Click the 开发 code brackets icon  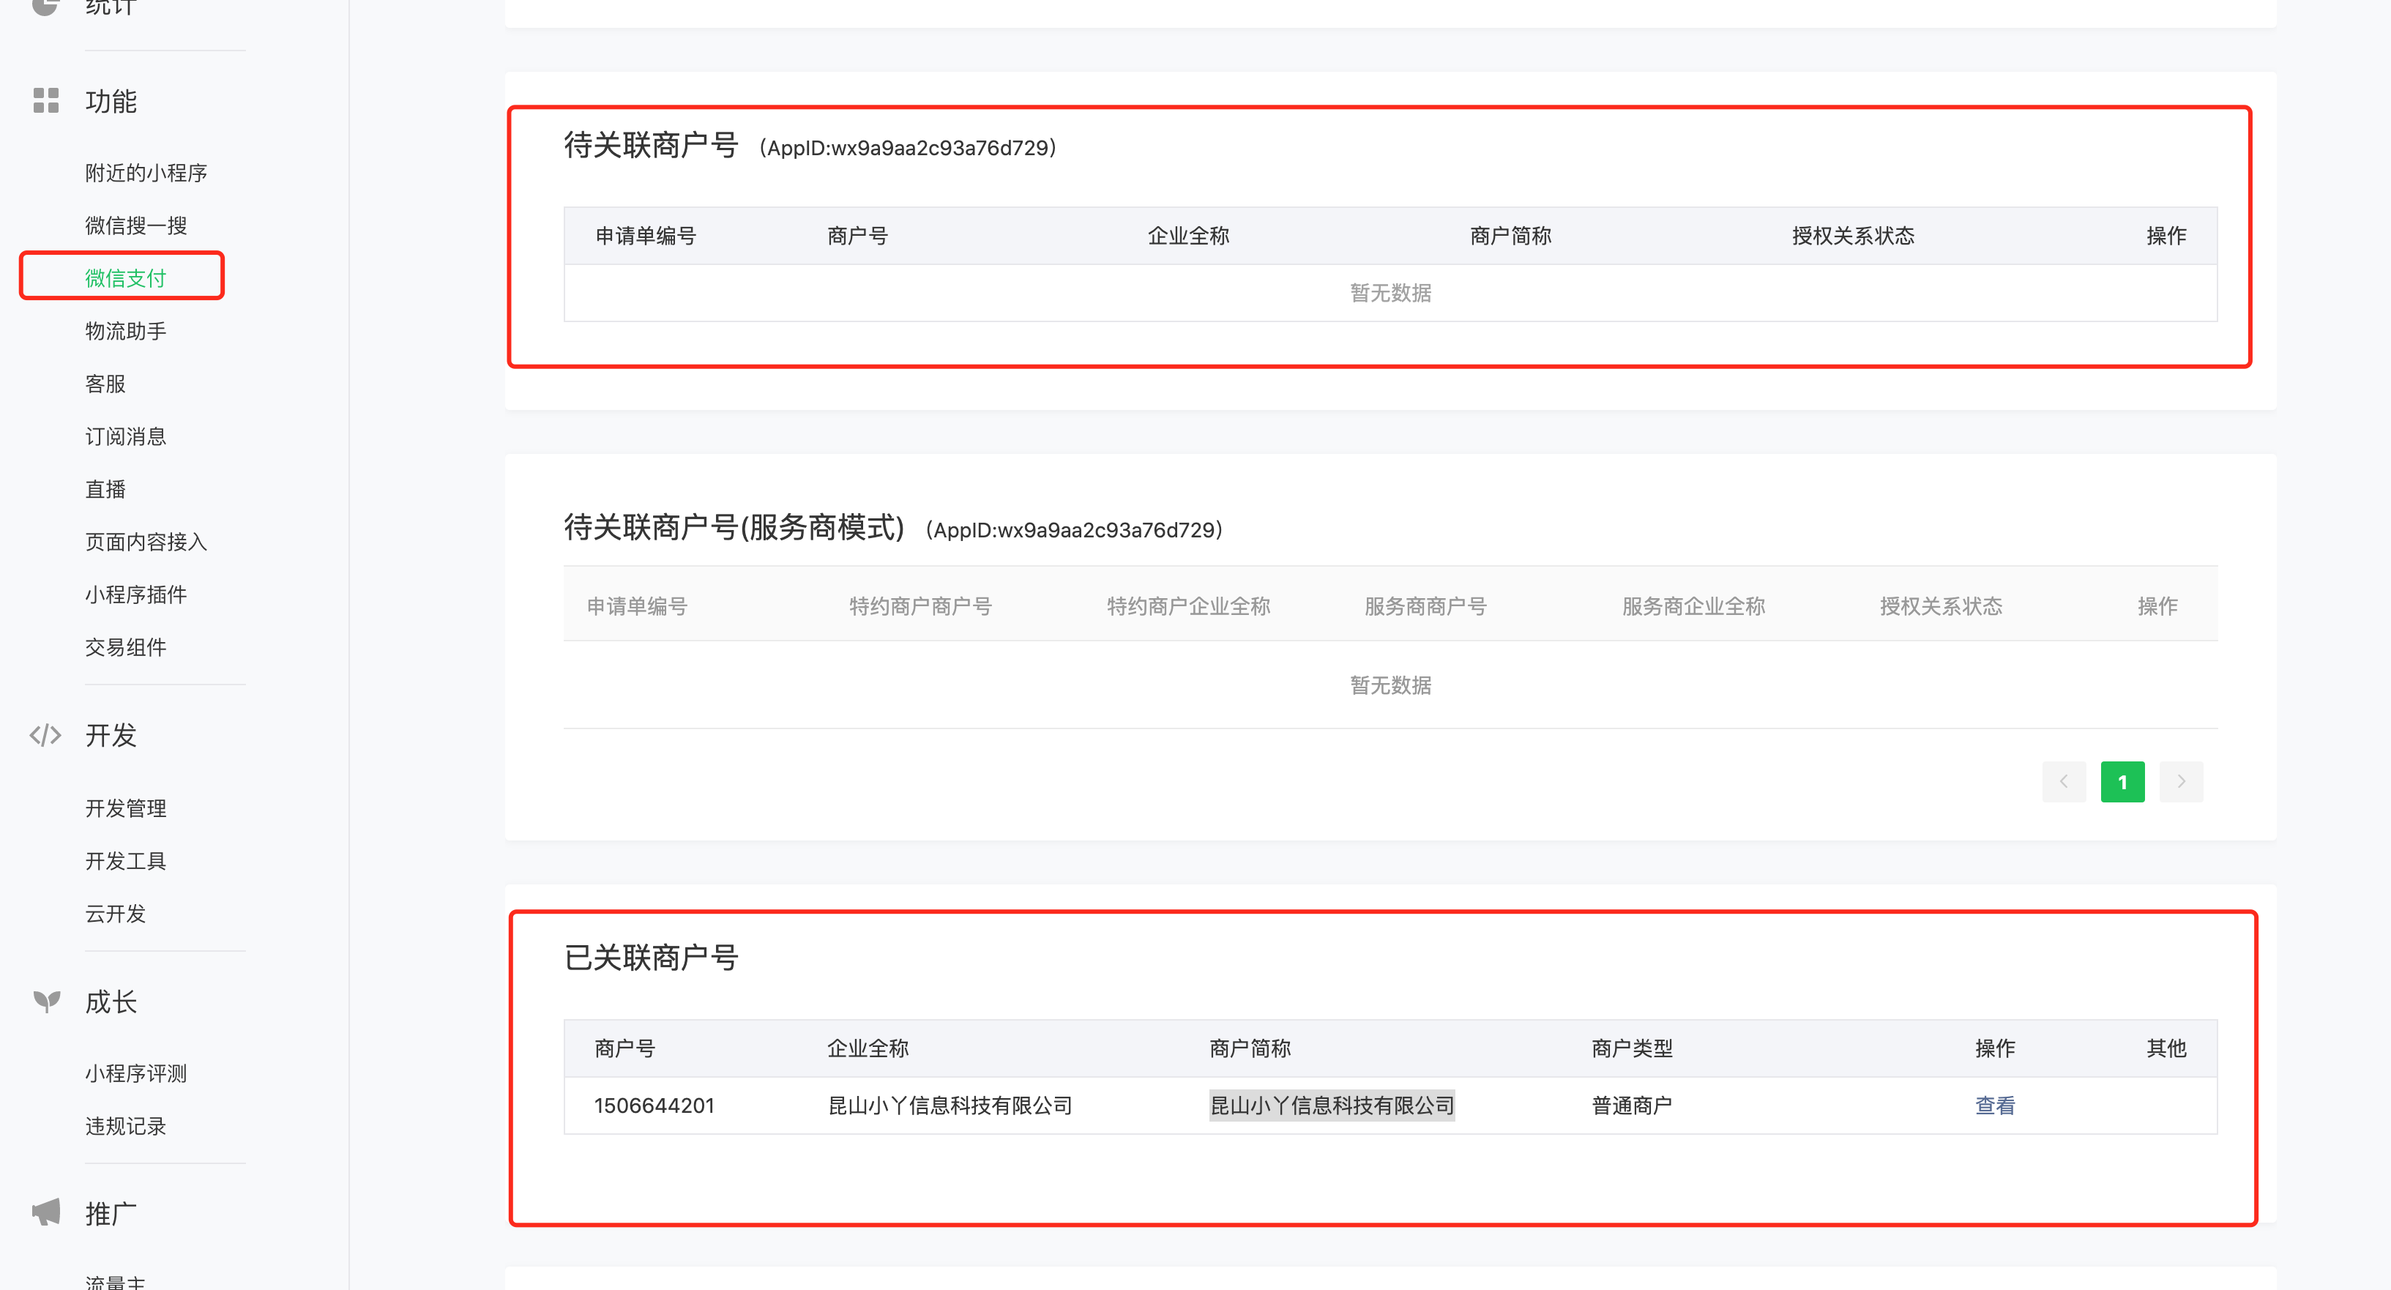[x=45, y=735]
